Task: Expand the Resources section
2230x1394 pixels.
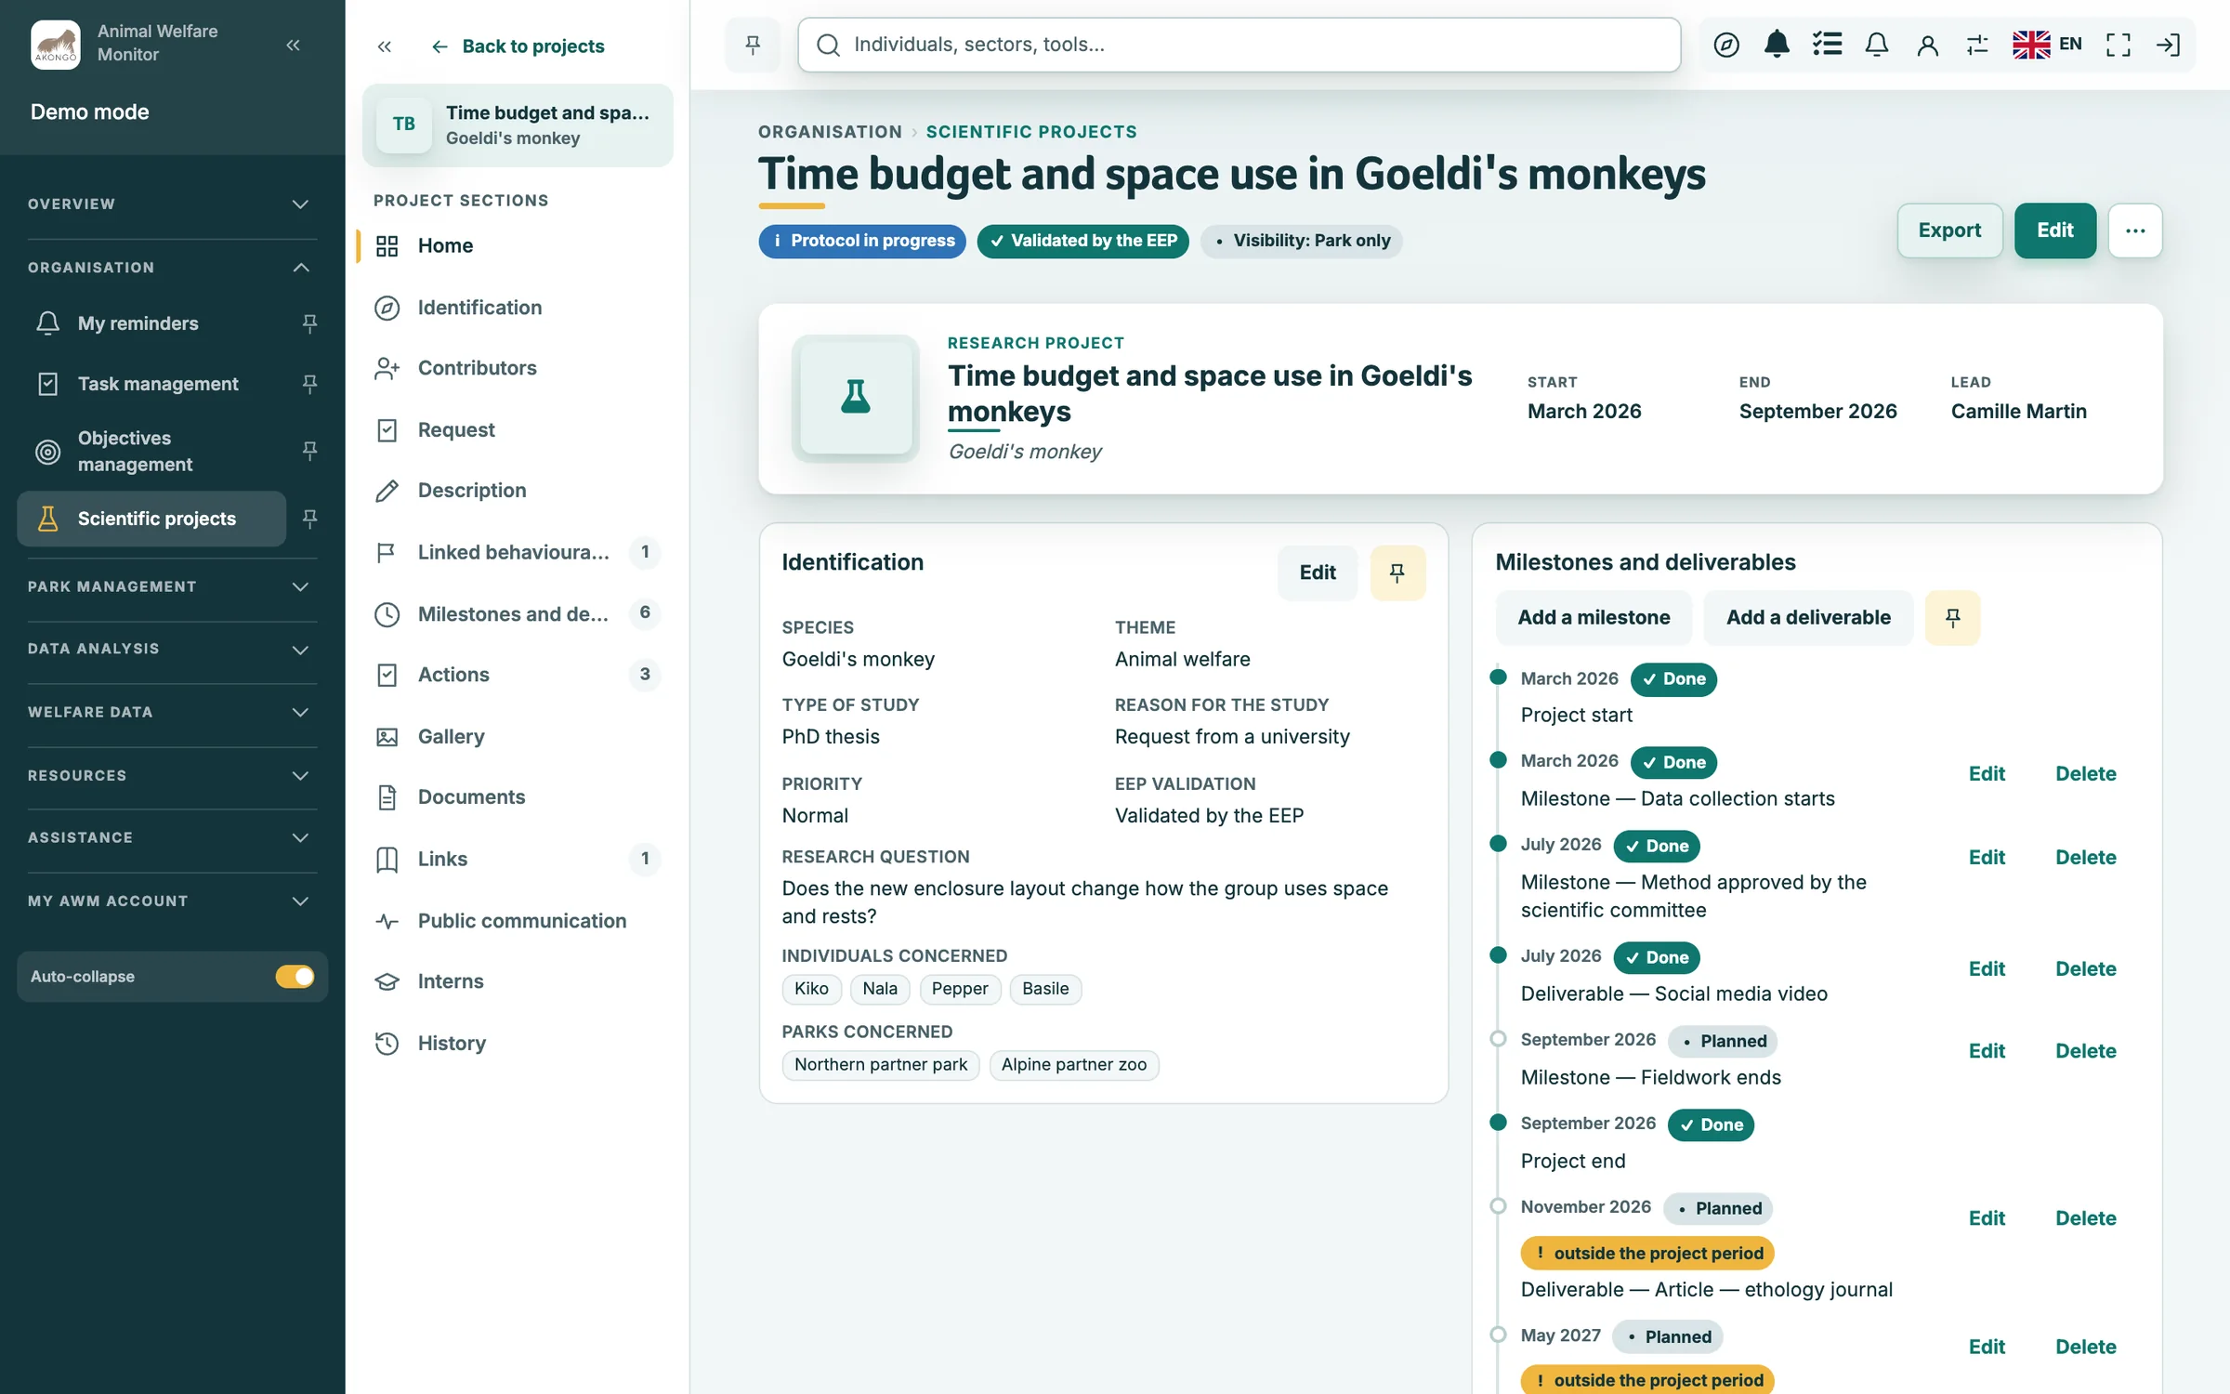Action: [x=172, y=776]
